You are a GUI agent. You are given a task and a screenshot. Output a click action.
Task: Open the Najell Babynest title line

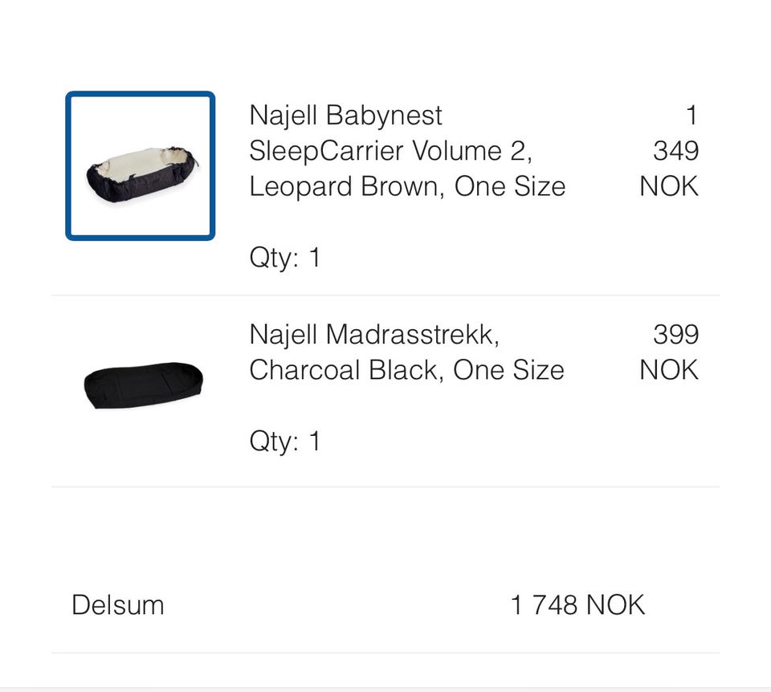(x=345, y=116)
